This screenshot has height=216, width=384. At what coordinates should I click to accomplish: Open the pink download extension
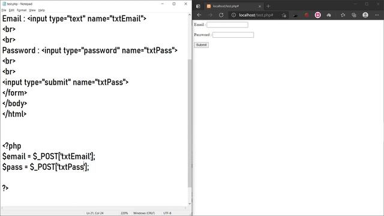(317, 15)
